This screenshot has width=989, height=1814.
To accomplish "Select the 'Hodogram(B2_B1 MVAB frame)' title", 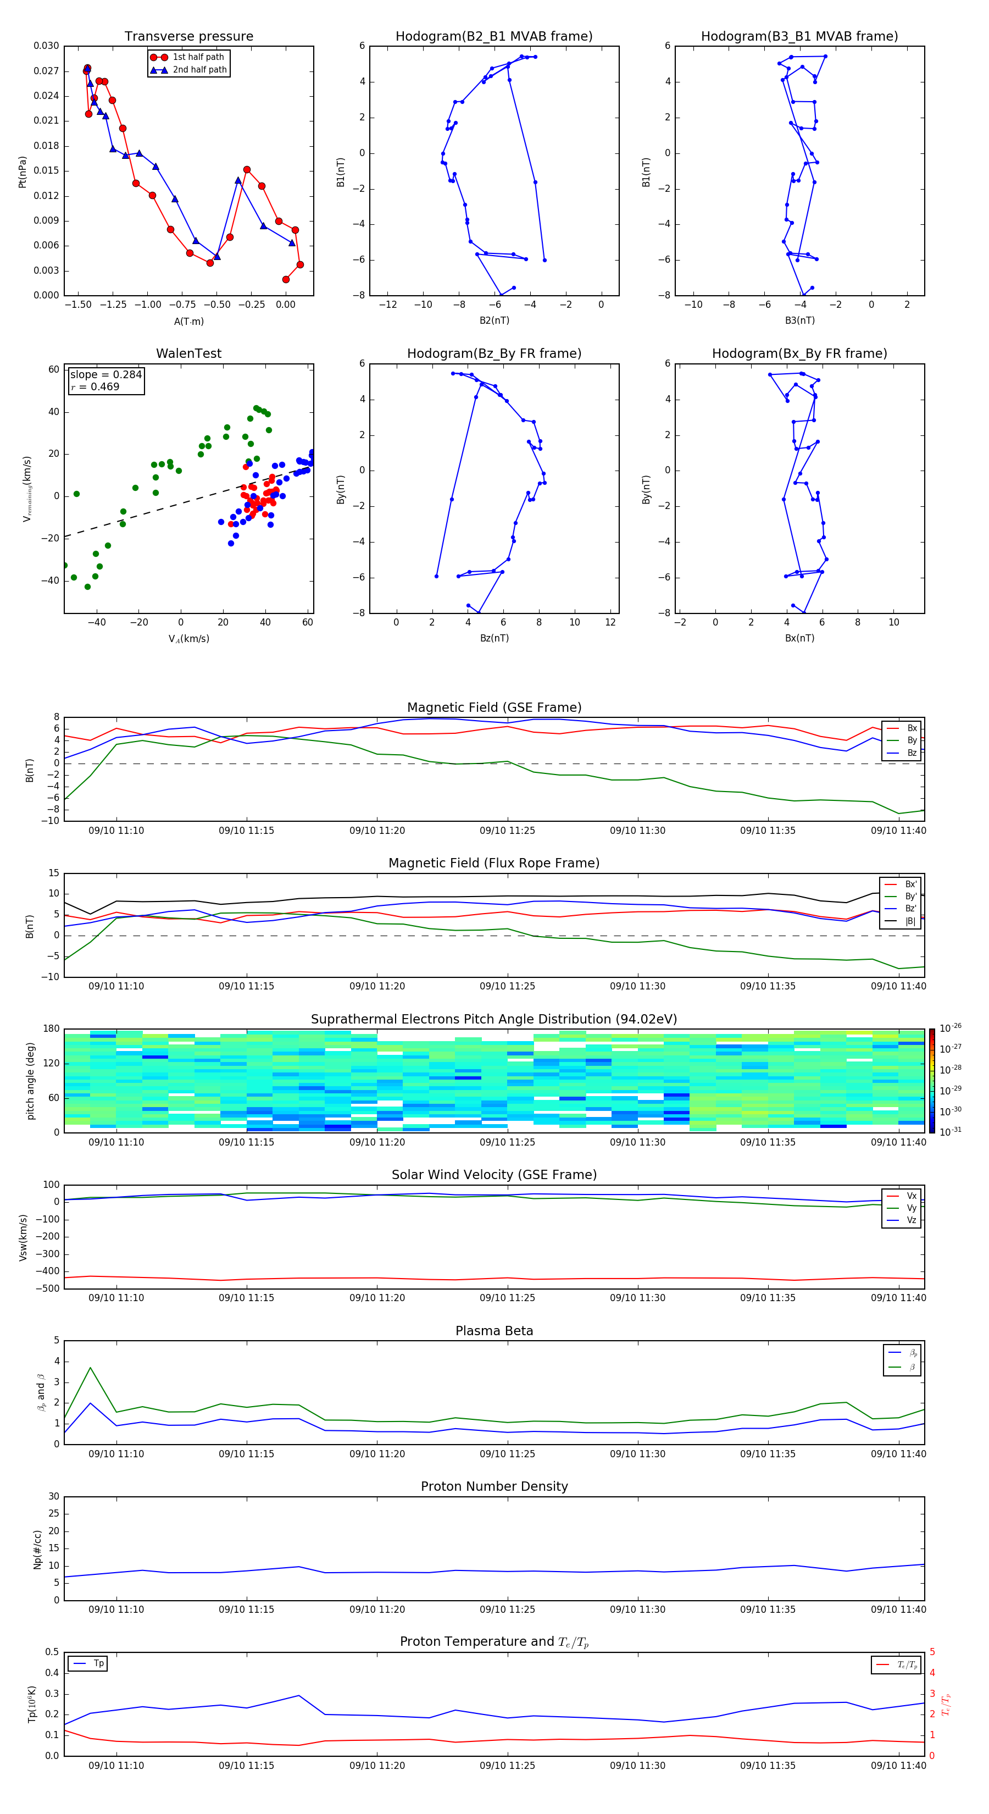I will (x=494, y=37).
